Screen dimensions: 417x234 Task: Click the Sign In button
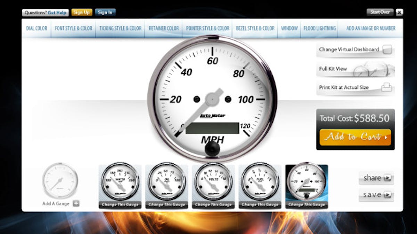105,12
